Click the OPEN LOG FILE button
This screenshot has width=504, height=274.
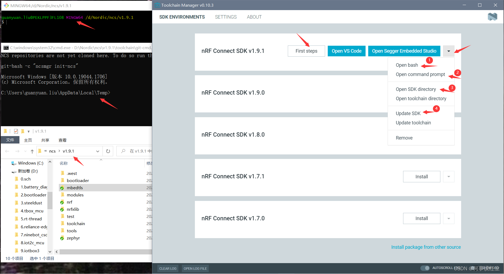point(195,268)
